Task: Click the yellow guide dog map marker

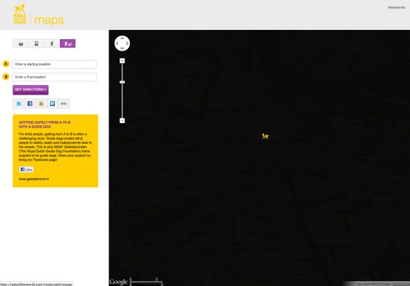Action: 265,136
